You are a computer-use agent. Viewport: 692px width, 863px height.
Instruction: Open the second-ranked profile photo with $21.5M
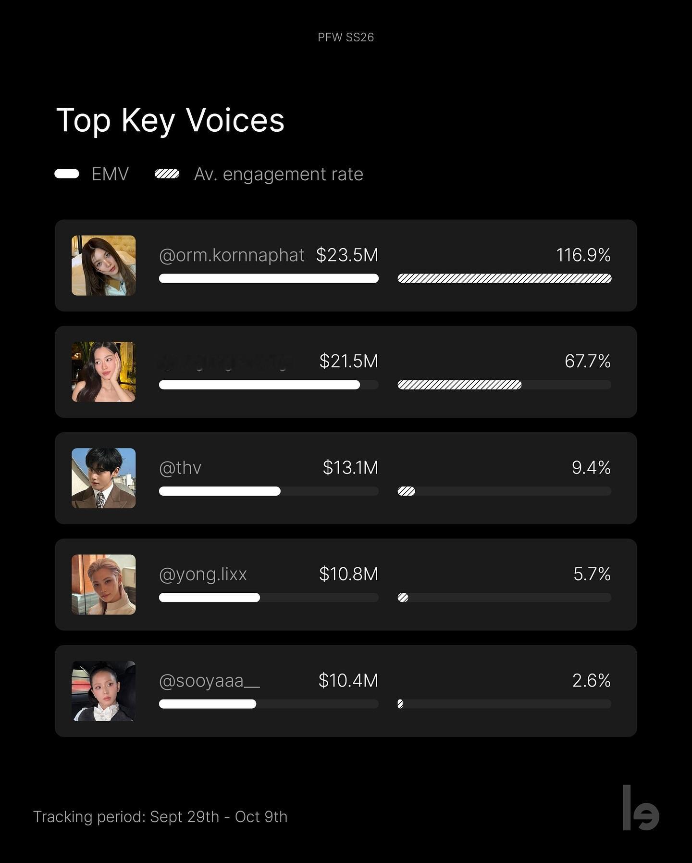[x=103, y=372]
